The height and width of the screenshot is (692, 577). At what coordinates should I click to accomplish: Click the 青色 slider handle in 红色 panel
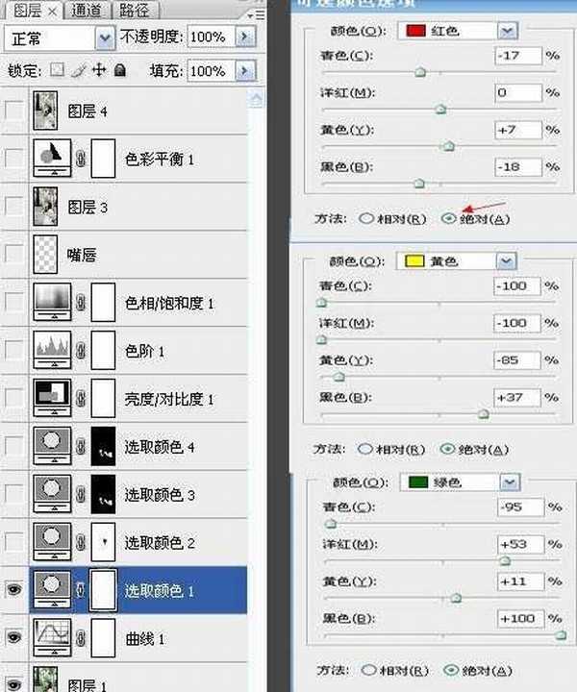[420, 72]
